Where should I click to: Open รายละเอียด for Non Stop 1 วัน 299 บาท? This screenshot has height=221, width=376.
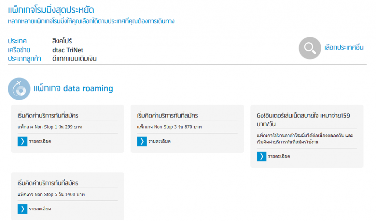click(x=40, y=141)
